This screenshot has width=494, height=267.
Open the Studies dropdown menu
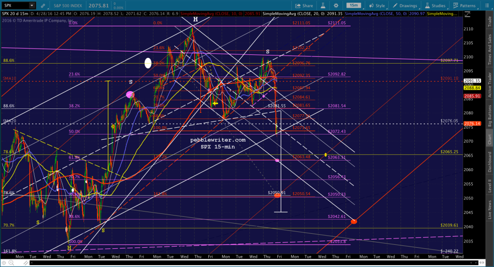click(435, 6)
